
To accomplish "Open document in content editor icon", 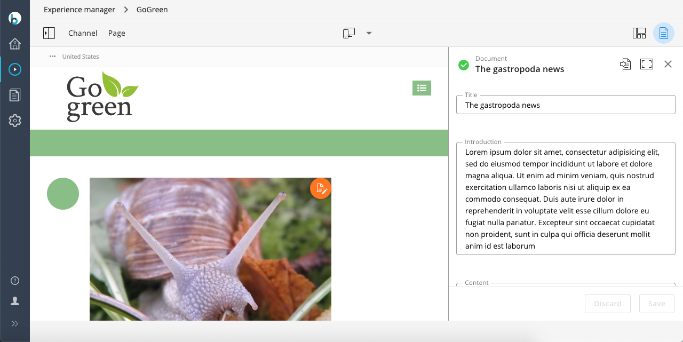I will click(x=625, y=64).
